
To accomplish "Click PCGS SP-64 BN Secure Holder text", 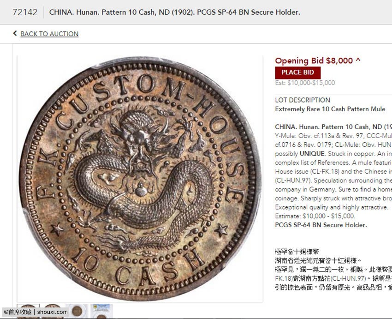I will coord(321,225).
